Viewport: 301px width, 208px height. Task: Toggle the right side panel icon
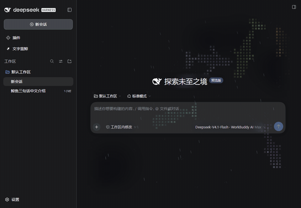(x=294, y=7)
